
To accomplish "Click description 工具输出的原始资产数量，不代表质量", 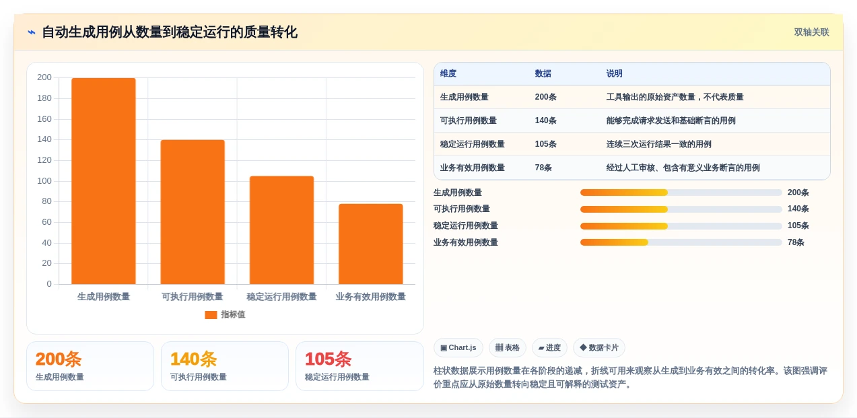I will [675, 97].
